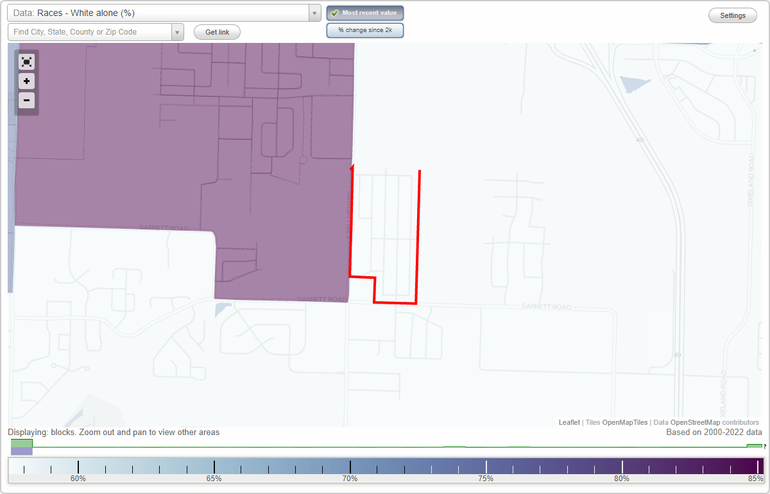Click the "Get link" button

click(216, 31)
